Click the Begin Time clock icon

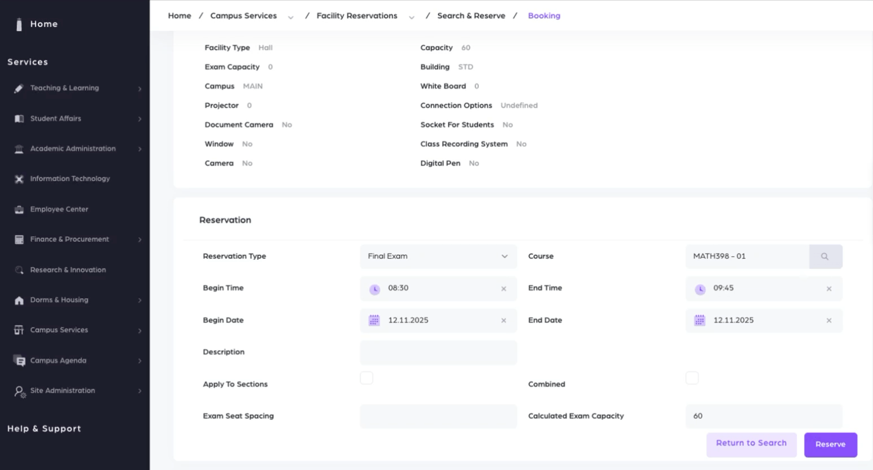point(374,289)
